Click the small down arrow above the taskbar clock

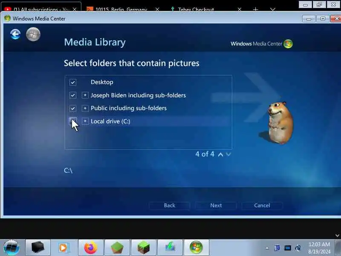337,236
